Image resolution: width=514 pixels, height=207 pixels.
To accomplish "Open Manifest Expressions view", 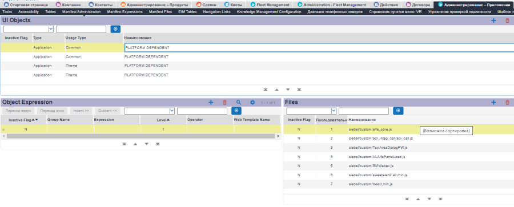I will [125, 11].
